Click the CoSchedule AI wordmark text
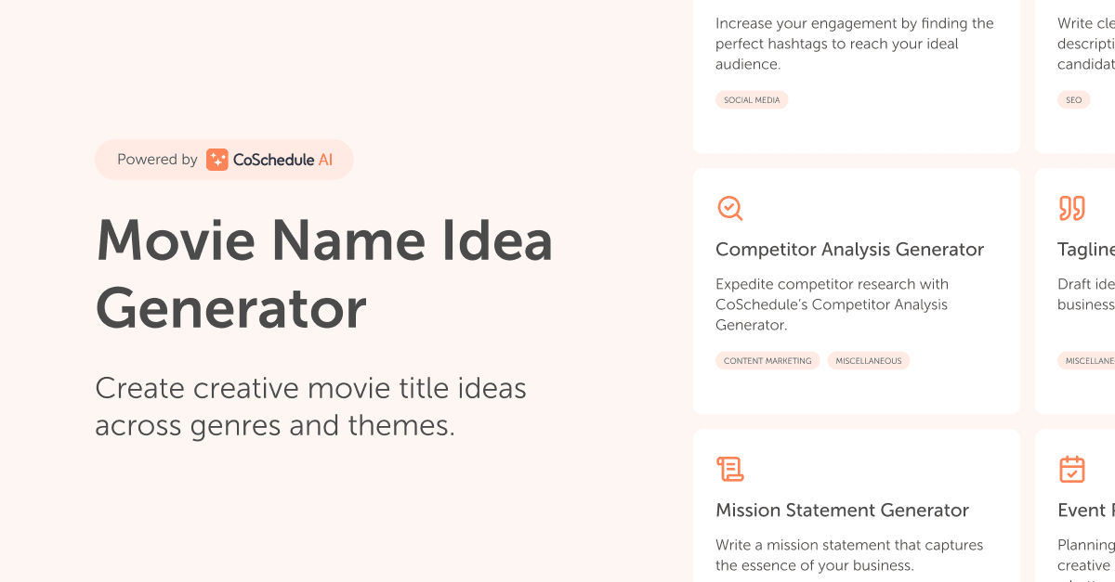The width and height of the screenshot is (1115, 582). click(x=282, y=160)
